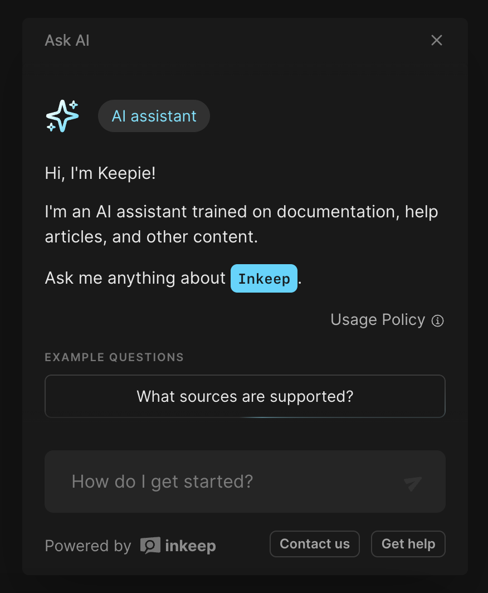Open the Usage Policy link
488x593 pixels.
pyautogui.click(x=378, y=320)
